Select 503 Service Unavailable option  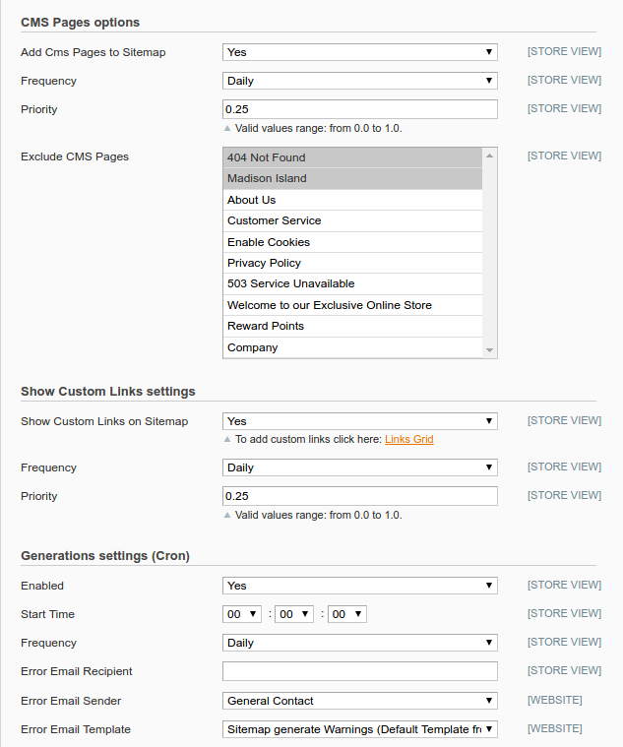[352, 283]
